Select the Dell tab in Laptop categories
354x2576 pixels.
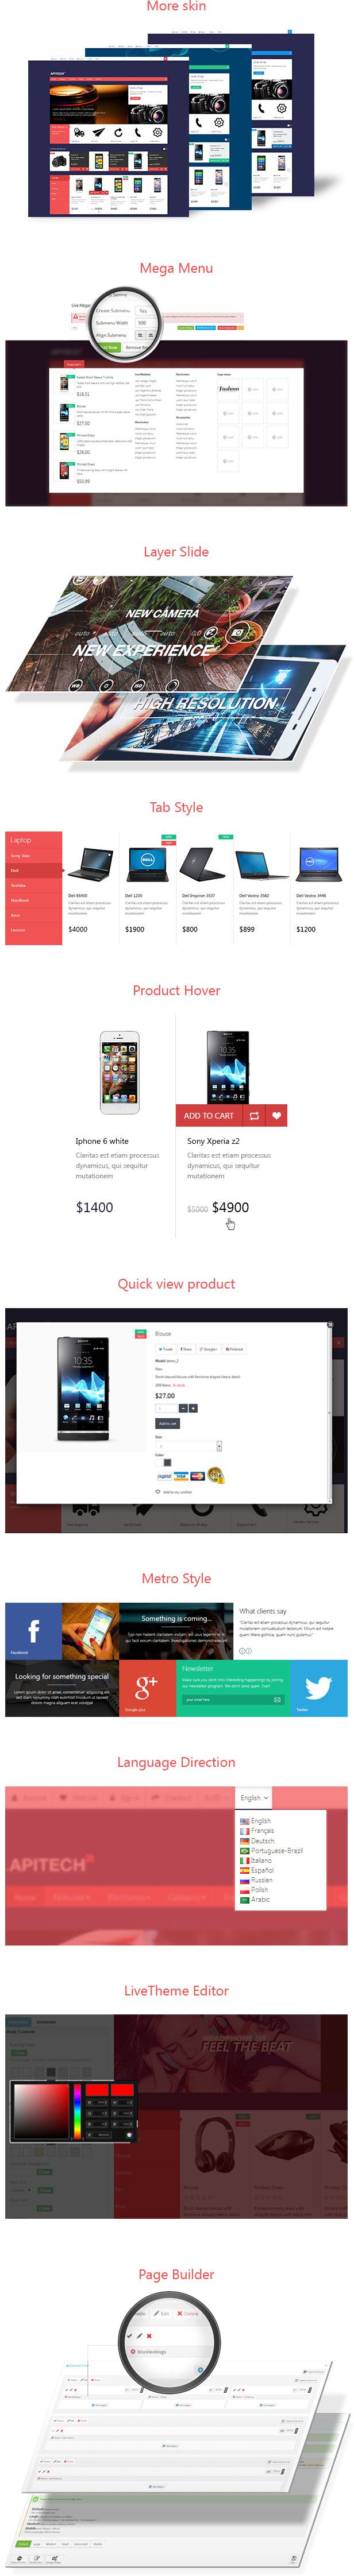(x=33, y=870)
